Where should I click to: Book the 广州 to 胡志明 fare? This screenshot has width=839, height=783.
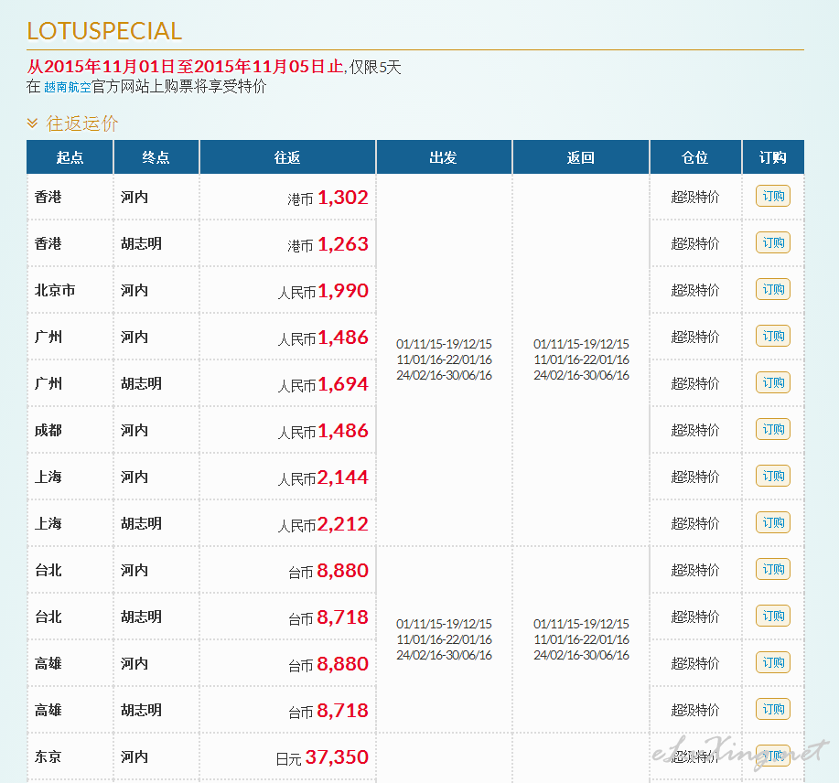point(772,382)
